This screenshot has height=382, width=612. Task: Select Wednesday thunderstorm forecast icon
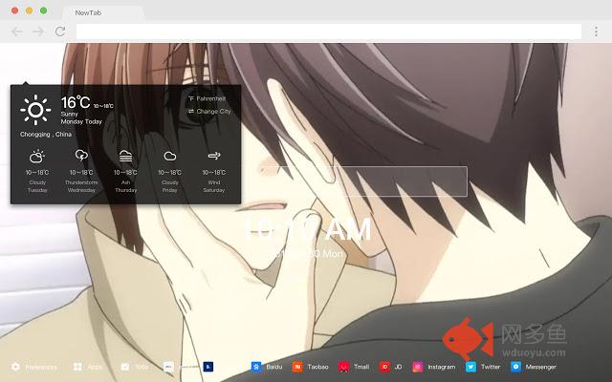[81, 156]
